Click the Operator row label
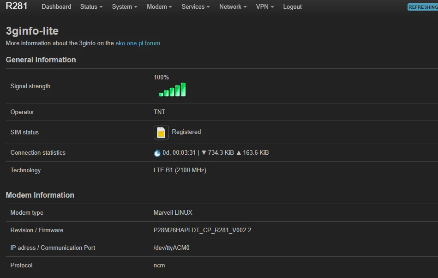The image size is (438, 278). pyautogui.click(x=22, y=112)
